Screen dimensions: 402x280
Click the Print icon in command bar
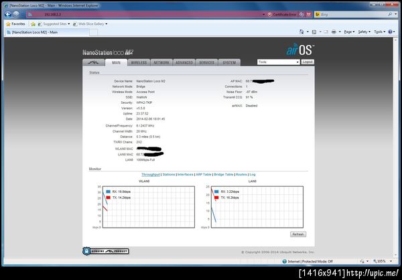[334, 31]
